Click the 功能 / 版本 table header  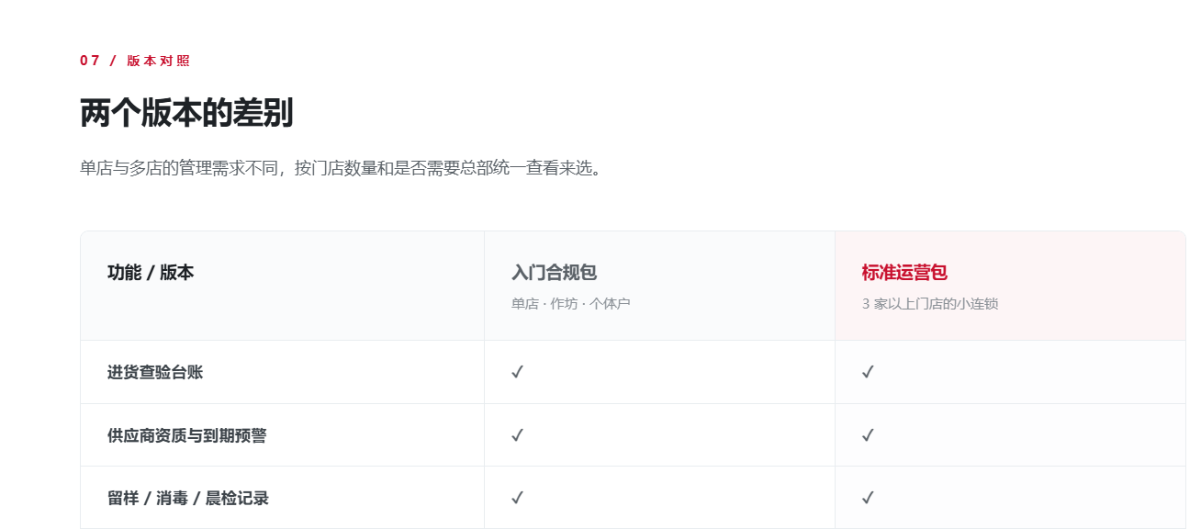tap(151, 273)
